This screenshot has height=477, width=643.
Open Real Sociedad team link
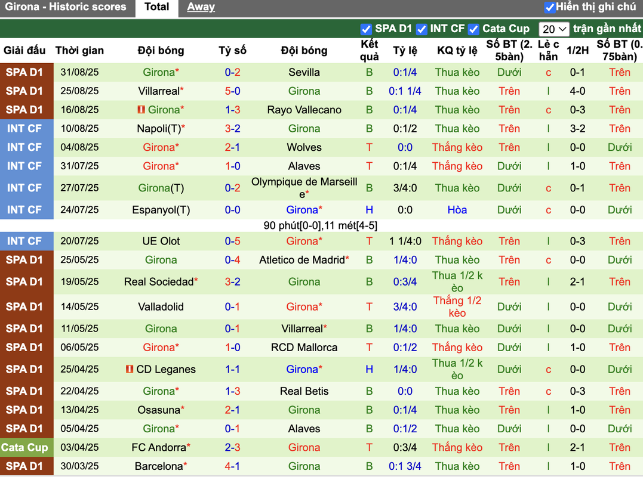point(161,281)
